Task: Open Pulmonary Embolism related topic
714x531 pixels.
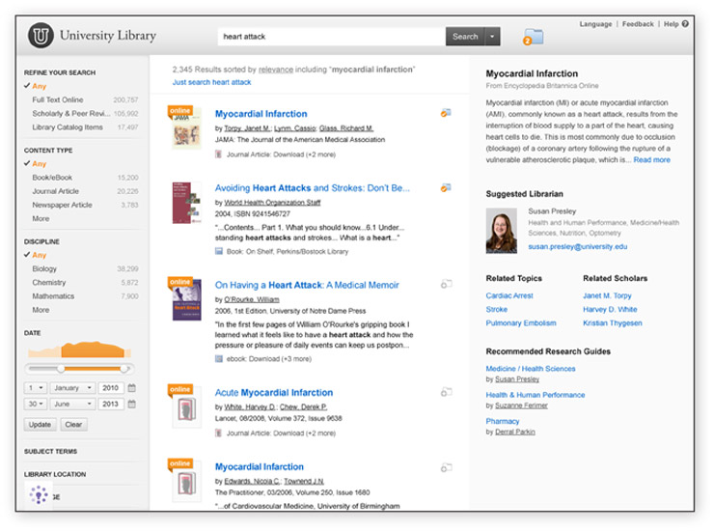Action: [x=521, y=322]
